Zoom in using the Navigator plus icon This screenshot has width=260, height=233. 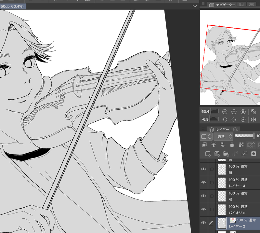click(234, 112)
